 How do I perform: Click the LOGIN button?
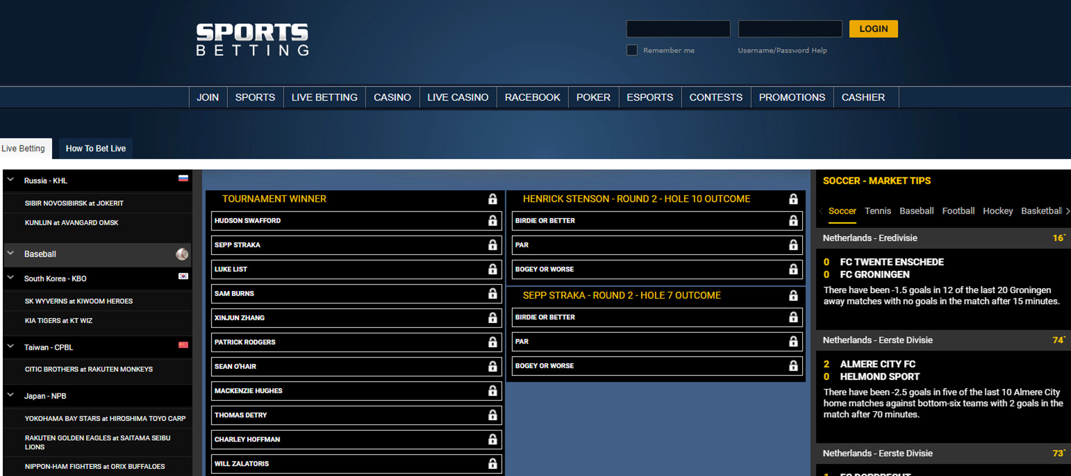click(874, 29)
